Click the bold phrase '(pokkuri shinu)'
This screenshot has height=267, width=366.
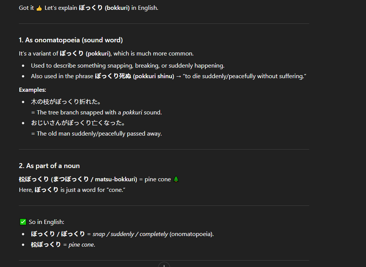(154, 76)
